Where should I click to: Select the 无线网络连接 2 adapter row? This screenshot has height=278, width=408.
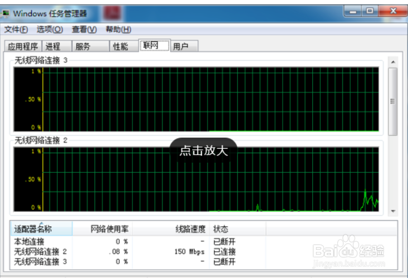point(204,251)
